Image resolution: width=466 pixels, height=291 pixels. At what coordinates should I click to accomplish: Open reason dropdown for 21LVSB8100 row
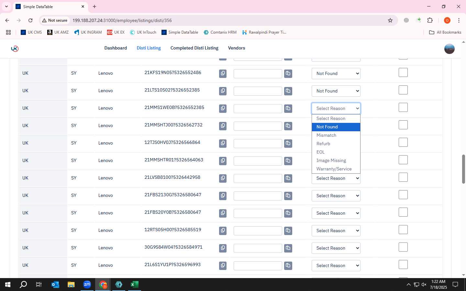point(336,178)
